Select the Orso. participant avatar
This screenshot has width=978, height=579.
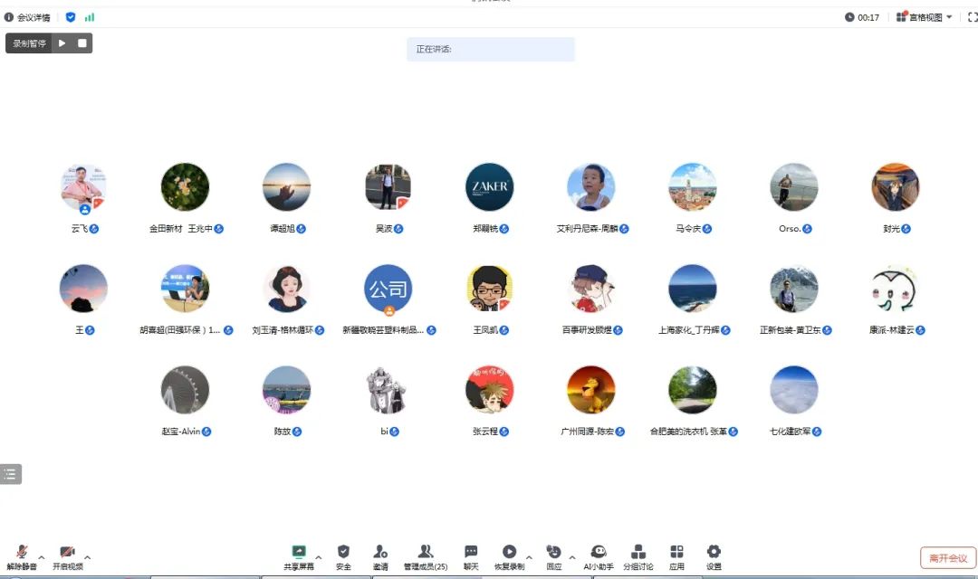[794, 187]
